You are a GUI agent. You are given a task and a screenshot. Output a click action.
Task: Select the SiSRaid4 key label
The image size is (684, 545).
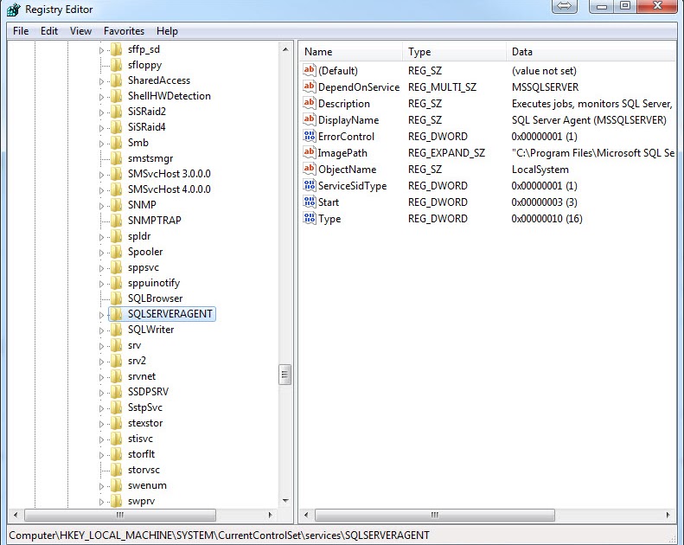147,127
